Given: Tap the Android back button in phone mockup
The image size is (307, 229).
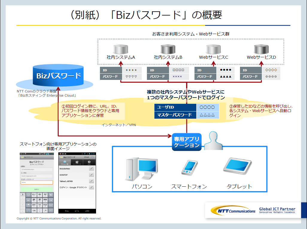Looking at the screenshot, I should point(67,211).
